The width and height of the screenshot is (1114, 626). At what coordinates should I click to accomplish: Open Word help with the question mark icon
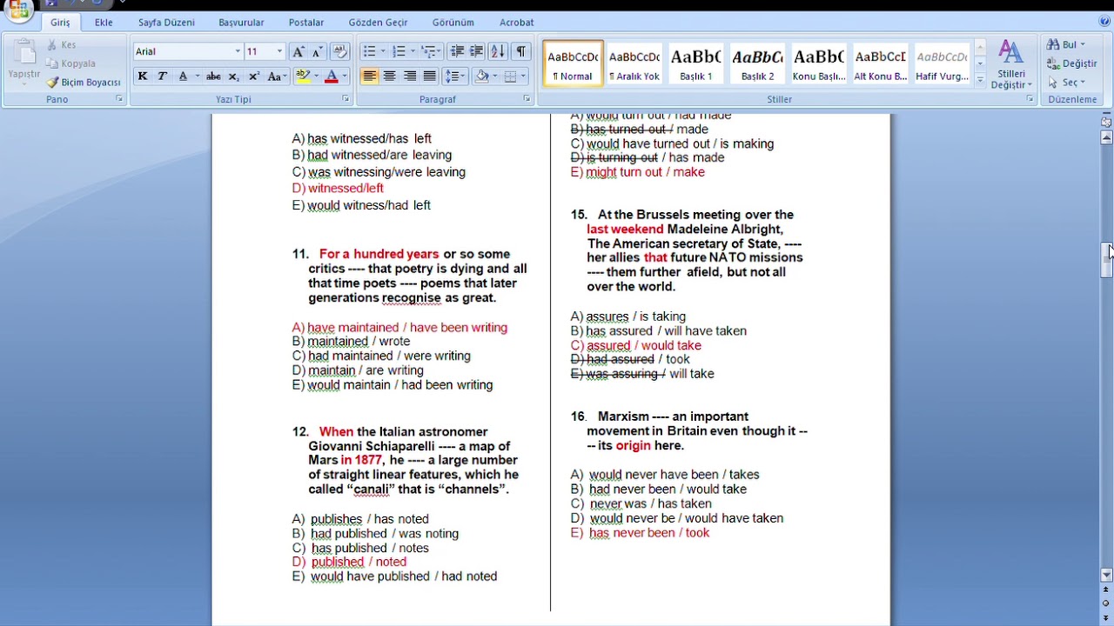1104,22
